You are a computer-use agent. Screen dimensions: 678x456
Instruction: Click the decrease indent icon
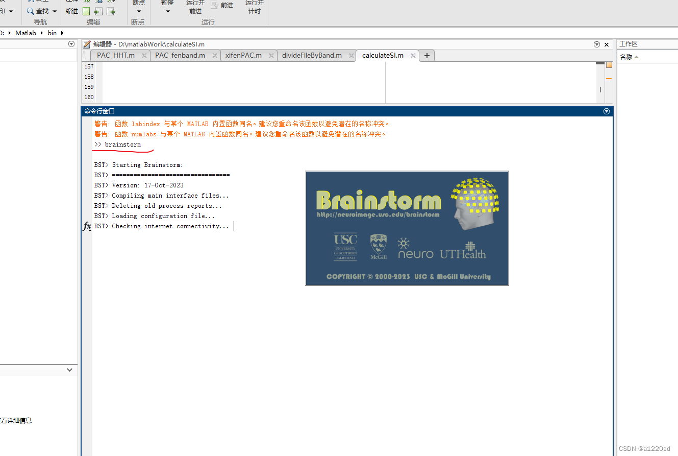pyautogui.click(x=111, y=11)
